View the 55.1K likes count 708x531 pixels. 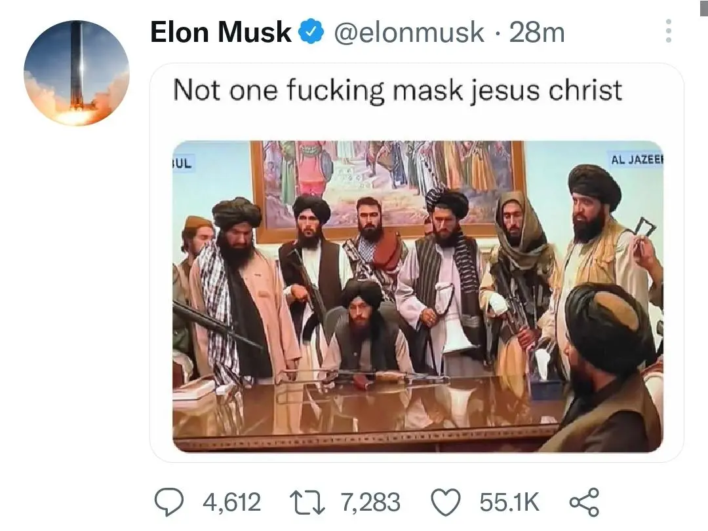pyautogui.click(x=509, y=502)
